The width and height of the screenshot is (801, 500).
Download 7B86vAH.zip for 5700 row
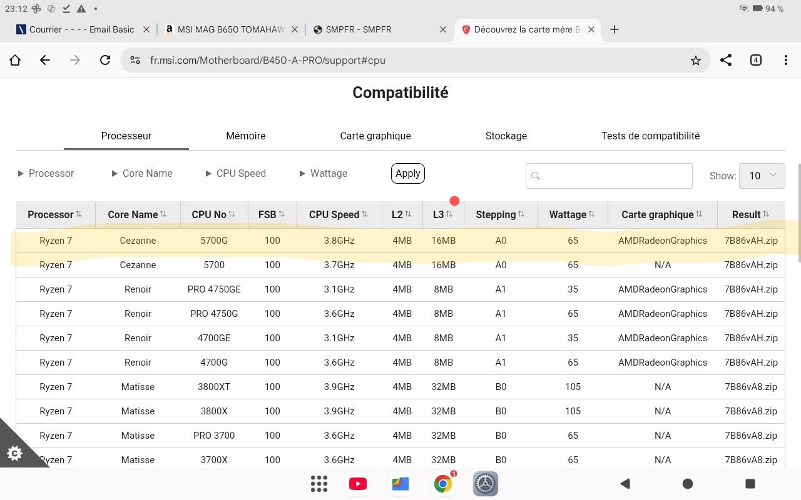[751, 265]
